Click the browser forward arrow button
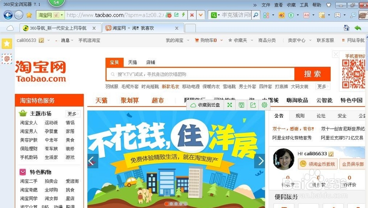368x208 pixels. click(19, 15)
